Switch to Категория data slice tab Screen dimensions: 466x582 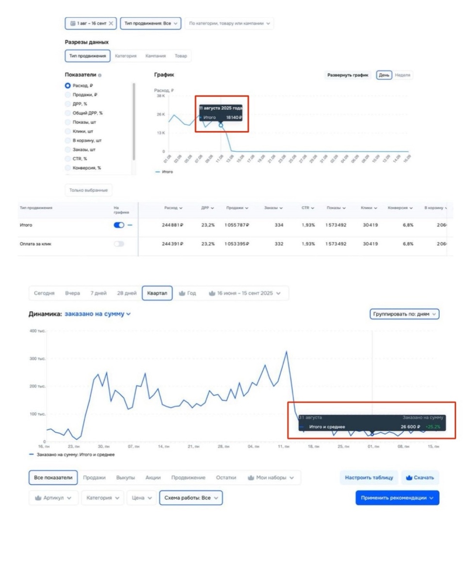point(126,56)
